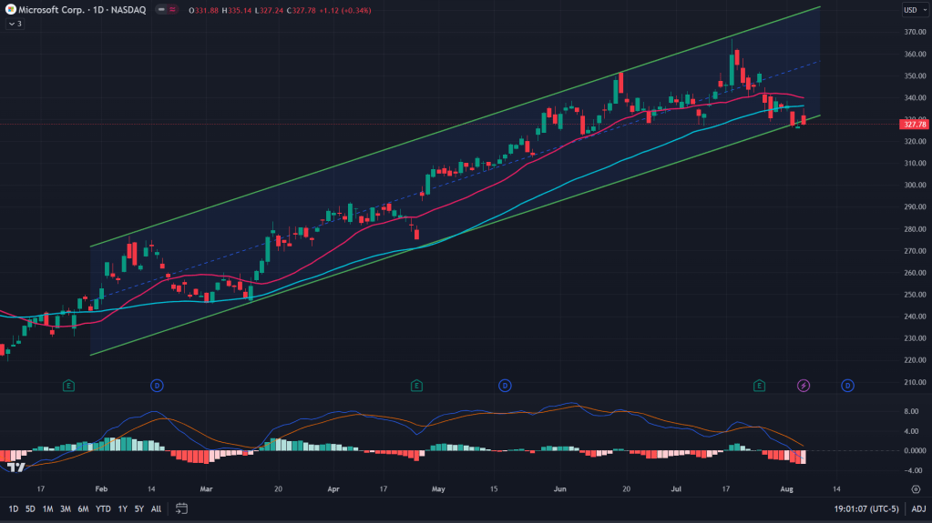This screenshot has height=523, width=932.
Task: Expand the collapsed indicators legend showing 3
Action: [x=14, y=24]
